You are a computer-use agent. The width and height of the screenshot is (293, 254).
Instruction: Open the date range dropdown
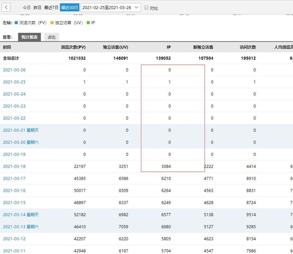(x=111, y=7)
